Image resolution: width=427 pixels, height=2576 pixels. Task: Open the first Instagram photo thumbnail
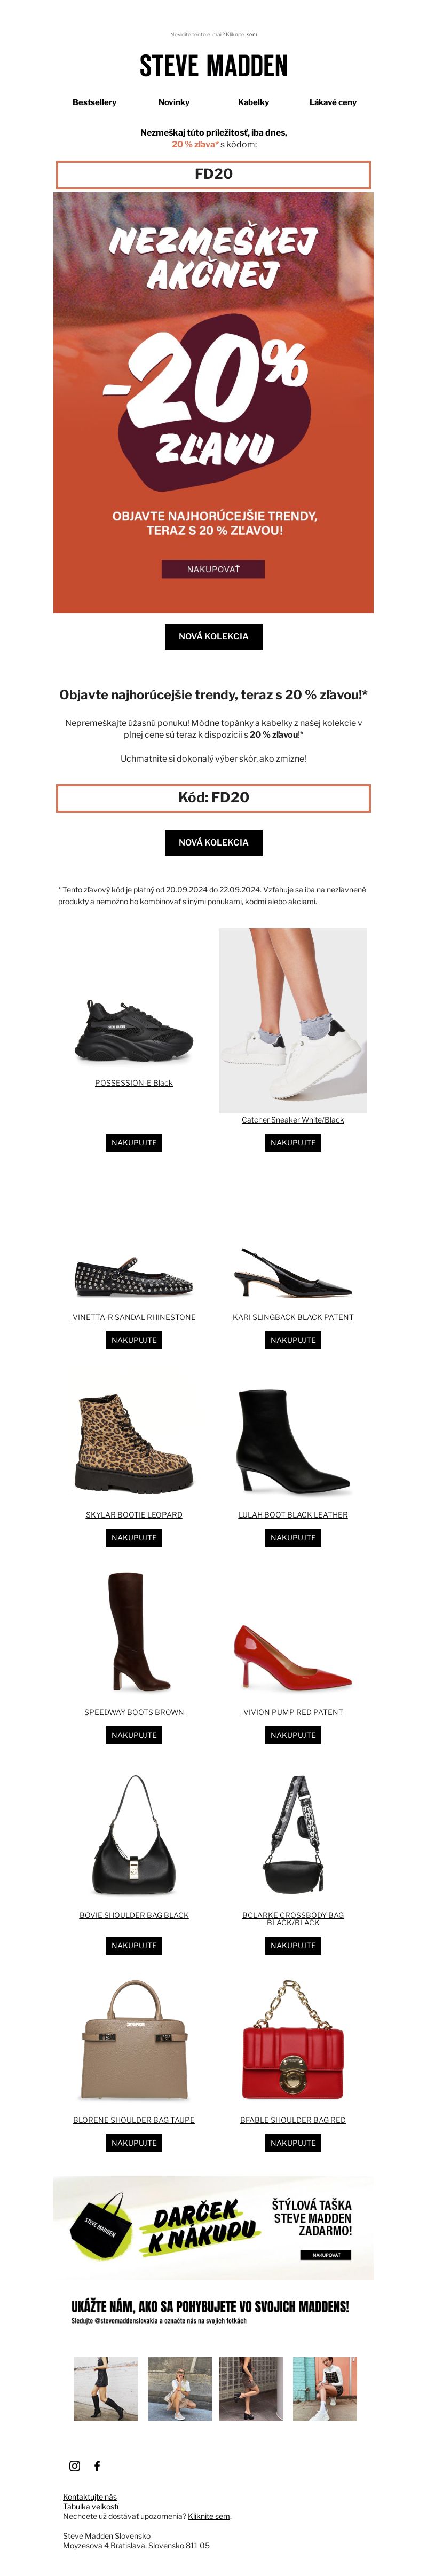[106, 2388]
